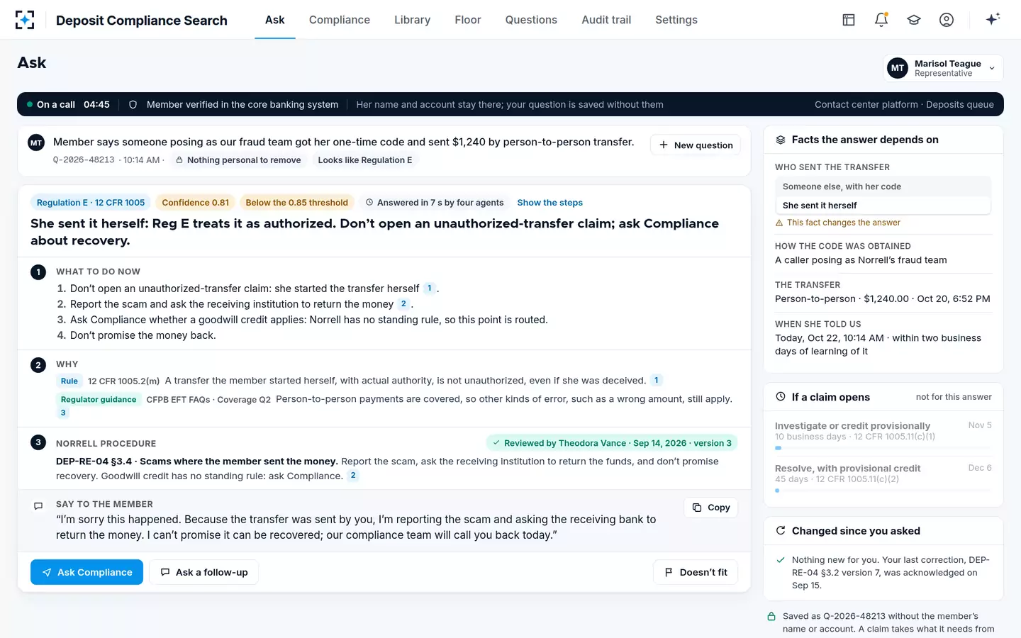Image resolution: width=1021 pixels, height=638 pixels.
Task: Open the layout panel icon in header
Action: coord(849,20)
